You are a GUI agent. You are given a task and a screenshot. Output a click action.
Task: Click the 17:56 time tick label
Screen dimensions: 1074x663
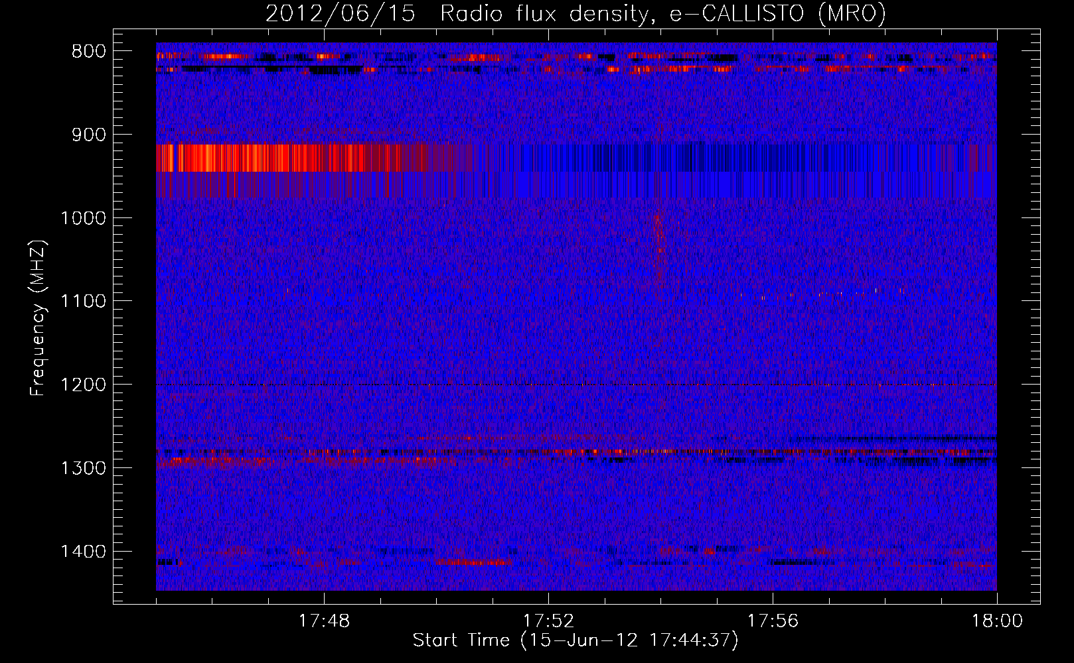click(x=773, y=621)
